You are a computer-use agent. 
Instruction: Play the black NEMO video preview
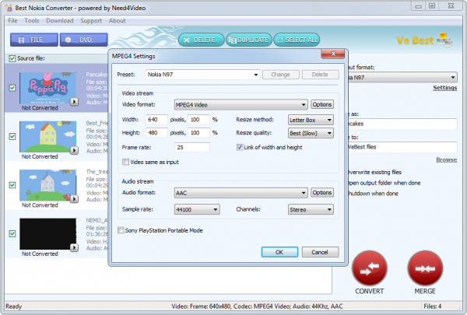pos(74,247)
